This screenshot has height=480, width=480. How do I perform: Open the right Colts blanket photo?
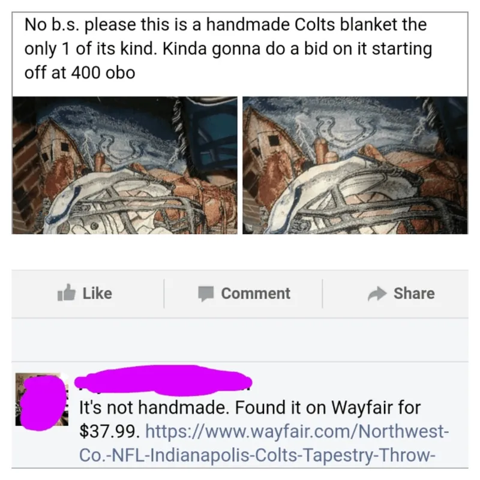pos(355,166)
